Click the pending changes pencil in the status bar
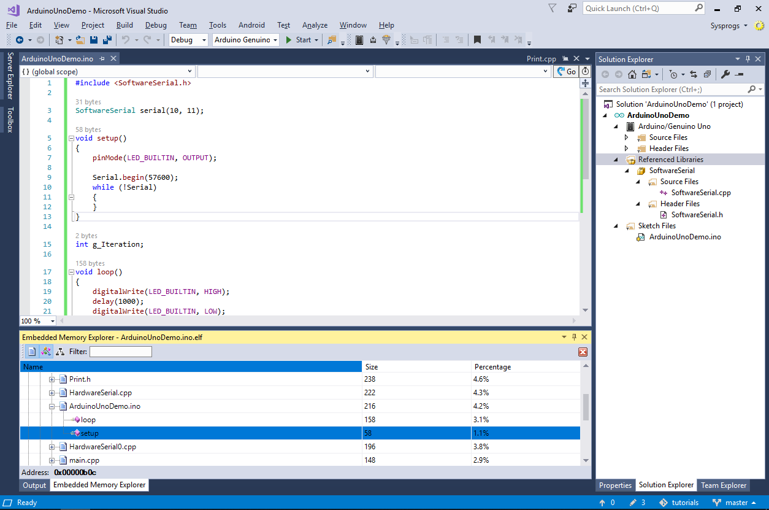 click(632, 503)
